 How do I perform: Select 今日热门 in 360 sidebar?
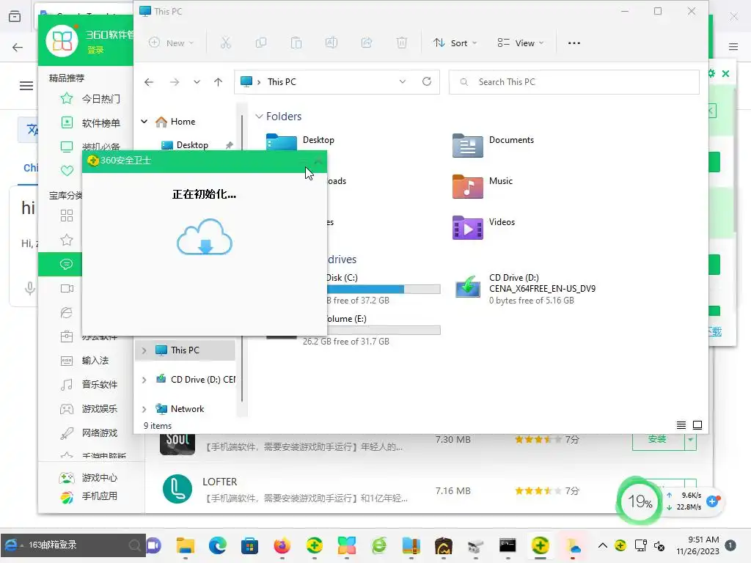click(91, 99)
